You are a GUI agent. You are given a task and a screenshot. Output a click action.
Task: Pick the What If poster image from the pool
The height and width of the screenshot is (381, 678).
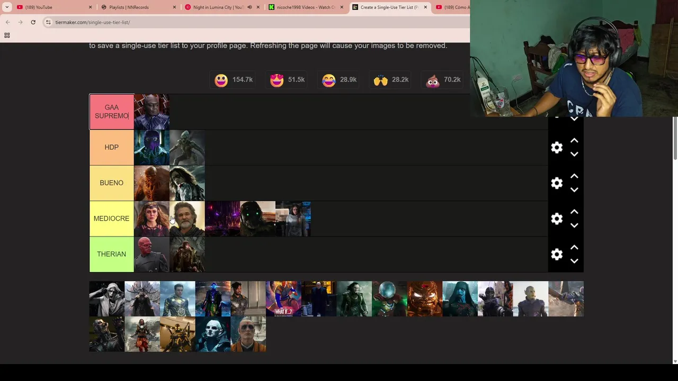click(x=283, y=299)
